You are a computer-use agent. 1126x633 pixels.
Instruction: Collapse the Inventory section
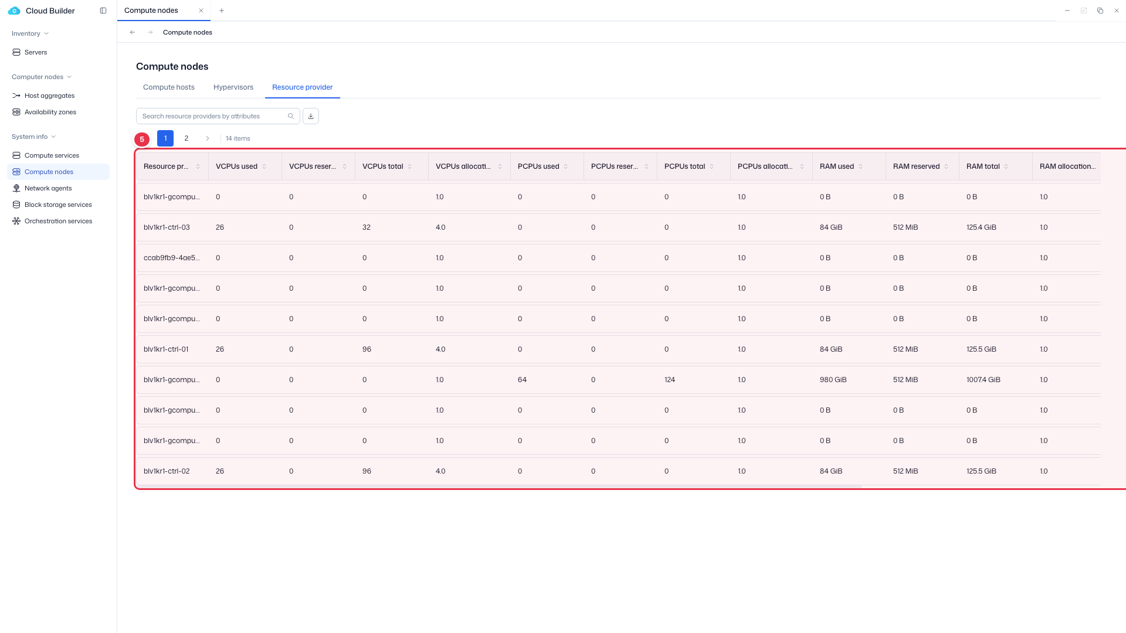(x=30, y=33)
